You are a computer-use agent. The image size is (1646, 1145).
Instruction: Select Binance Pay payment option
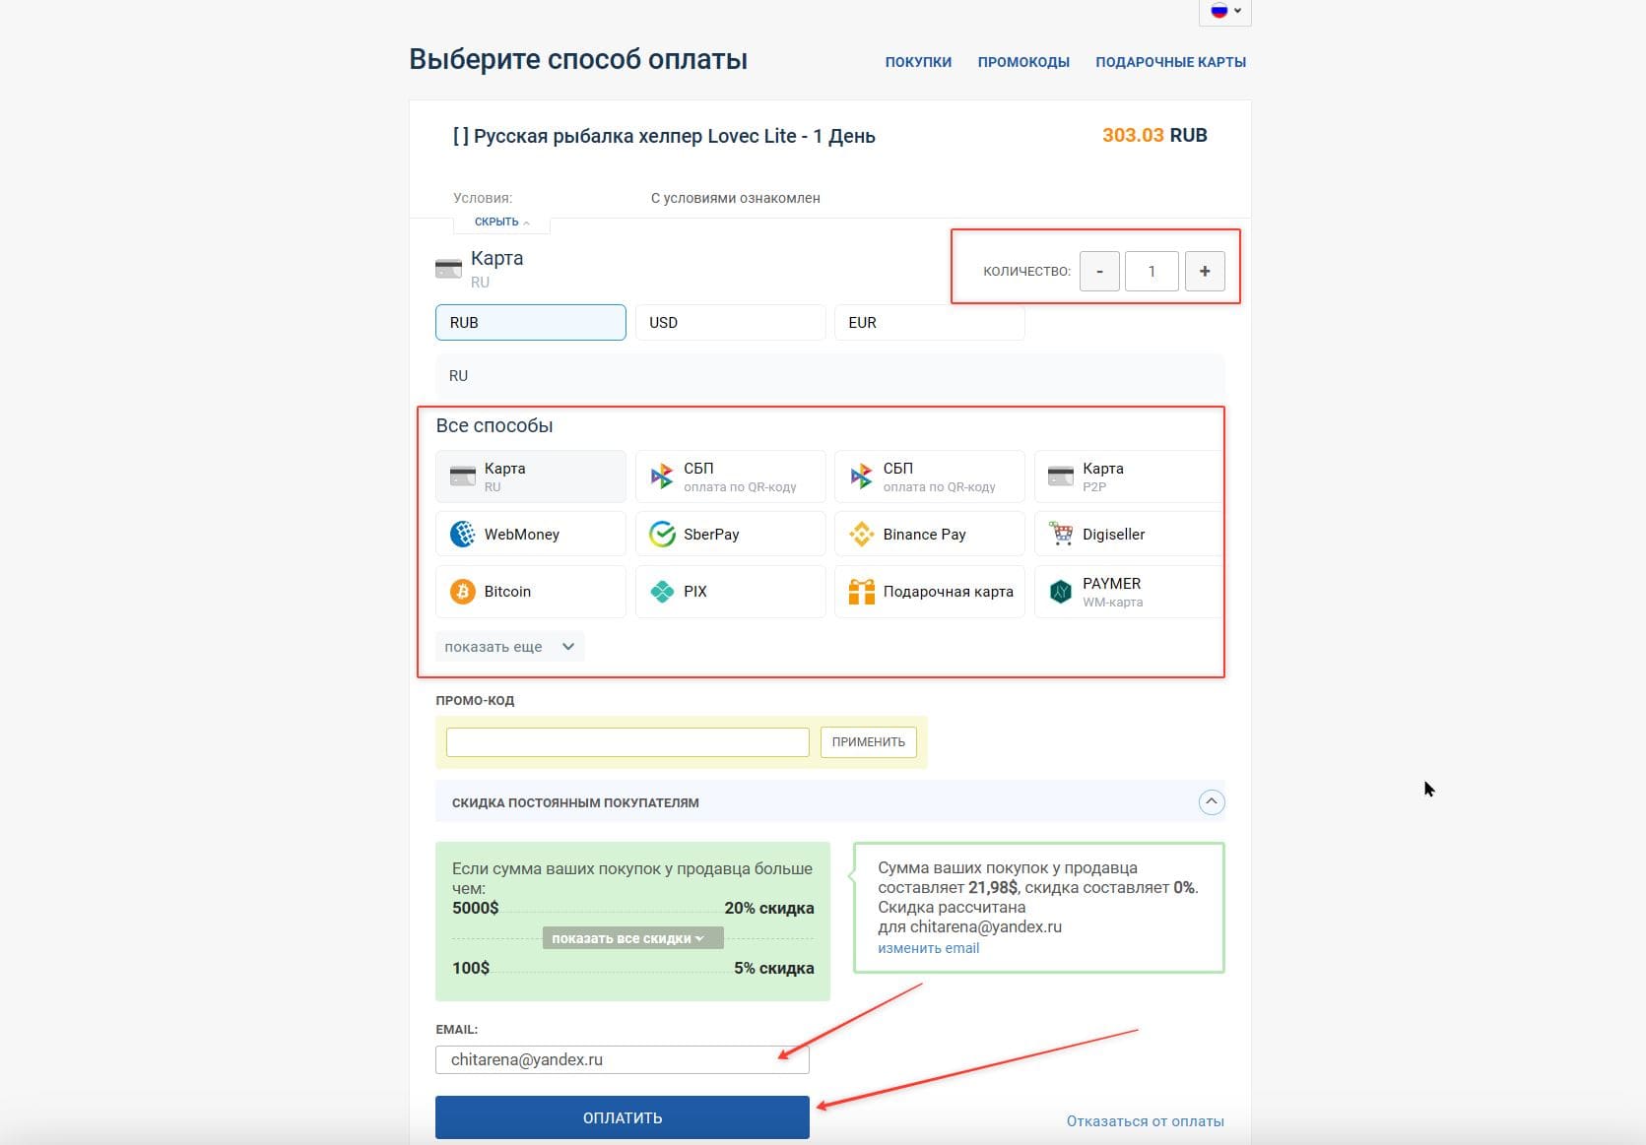(x=929, y=534)
